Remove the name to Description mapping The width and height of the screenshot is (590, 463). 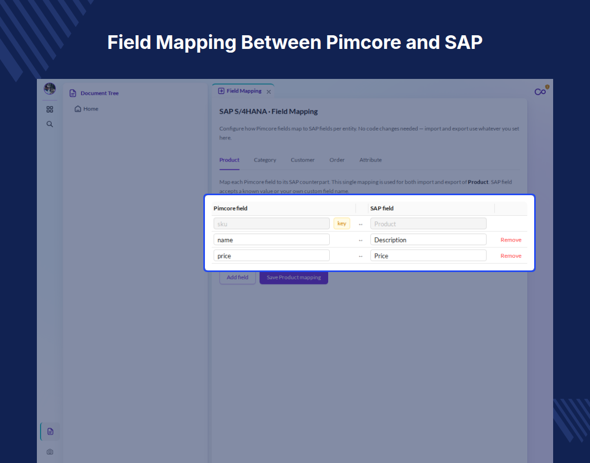510,240
